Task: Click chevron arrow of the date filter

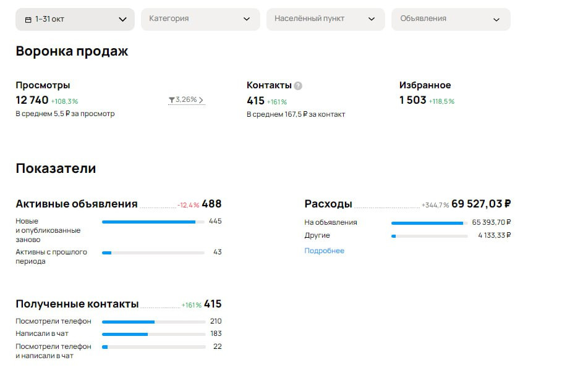Action: pyautogui.click(x=122, y=19)
